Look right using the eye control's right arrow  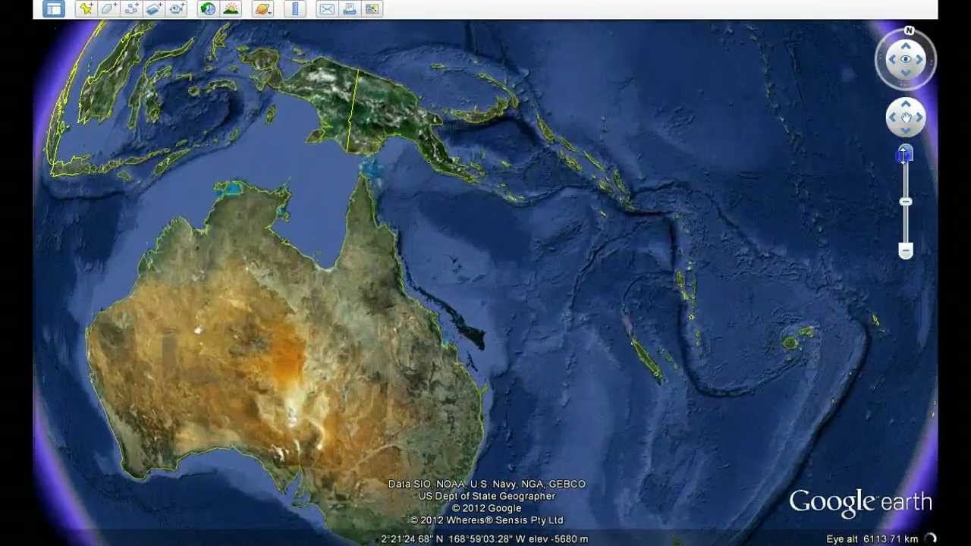click(919, 59)
